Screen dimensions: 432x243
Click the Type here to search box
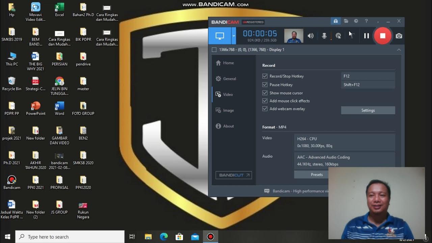click(70, 237)
